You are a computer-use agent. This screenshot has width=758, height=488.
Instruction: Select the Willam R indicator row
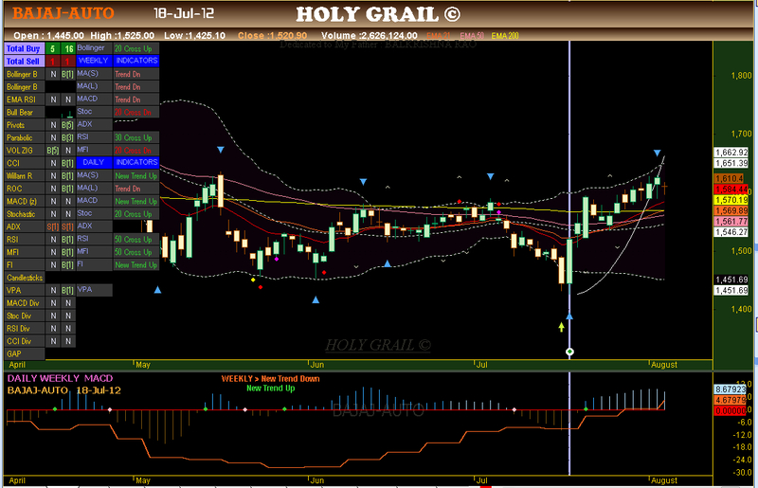click(x=25, y=175)
